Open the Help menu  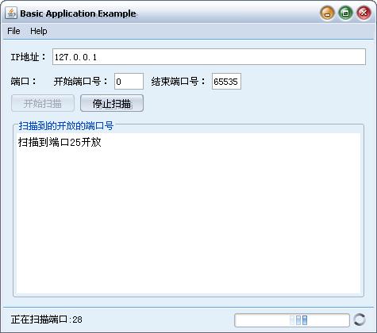point(39,31)
